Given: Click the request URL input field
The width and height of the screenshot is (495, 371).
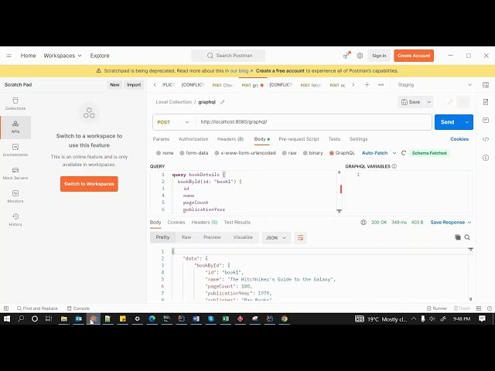Looking at the screenshot, I should click(x=313, y=122).
